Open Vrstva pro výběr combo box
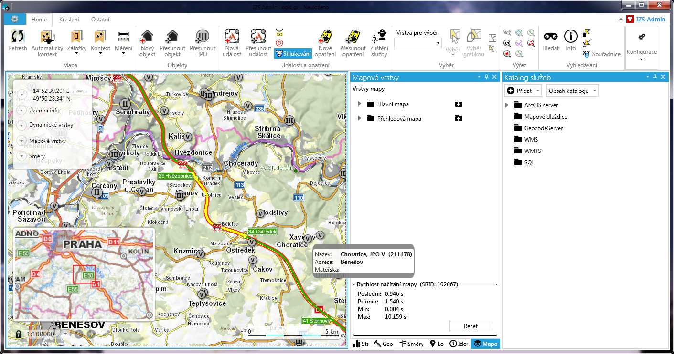Viewport: 674px width, 354px height. click(x=418, y=43)
